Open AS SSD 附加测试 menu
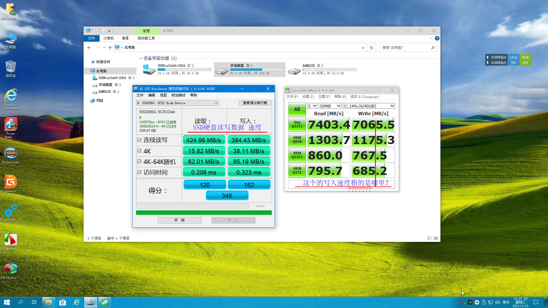Screen dimensions: 548x308 tap(178, 95)
